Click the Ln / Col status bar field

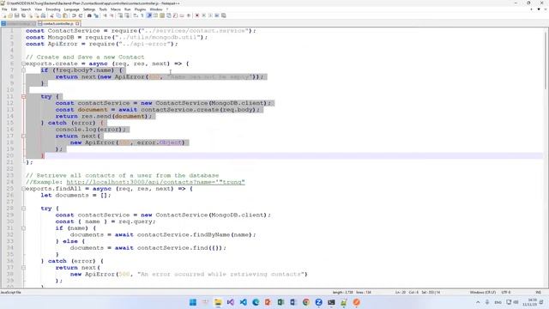pyautogui.click(x=418, y=292)
